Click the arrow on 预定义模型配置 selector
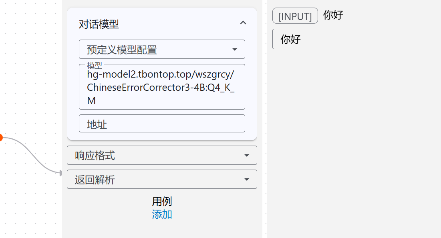Image resolution: width=441 pixels, height=238 pixels. 235,50
